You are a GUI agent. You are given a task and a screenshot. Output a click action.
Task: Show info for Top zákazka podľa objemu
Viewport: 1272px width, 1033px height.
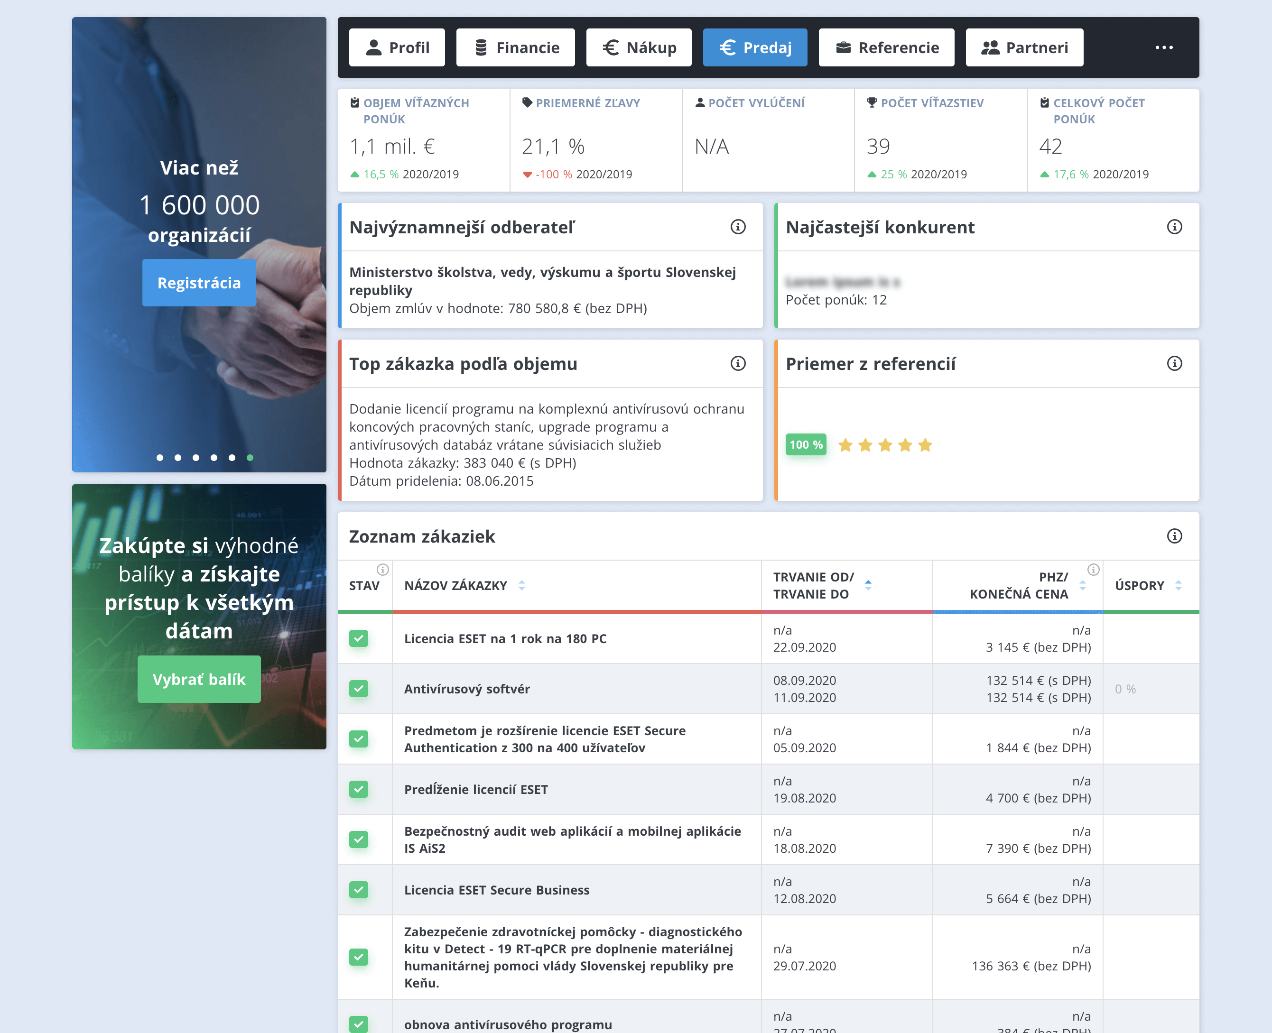click(x=737, y=364)
